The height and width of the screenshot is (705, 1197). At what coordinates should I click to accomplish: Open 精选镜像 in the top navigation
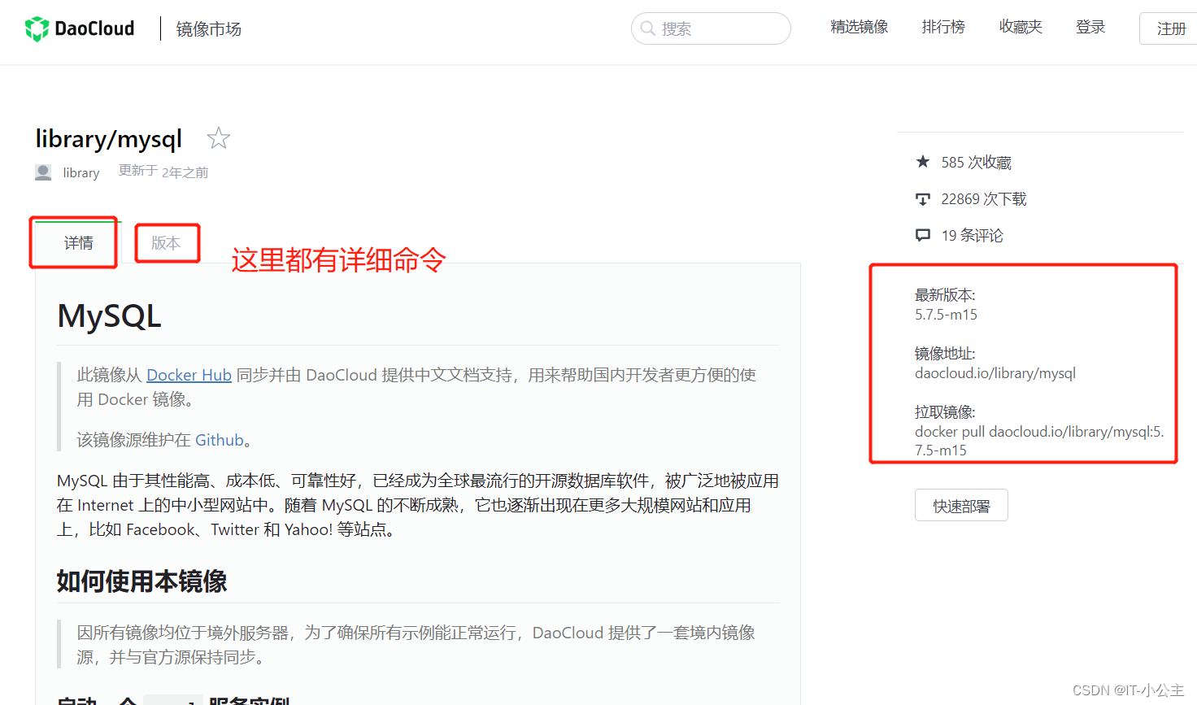(860, 27)
